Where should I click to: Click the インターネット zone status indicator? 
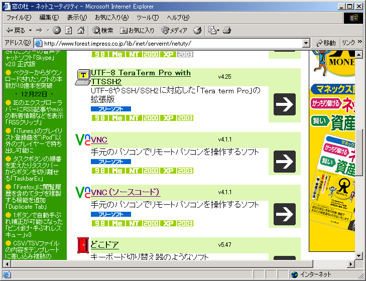tap(311, 274)
